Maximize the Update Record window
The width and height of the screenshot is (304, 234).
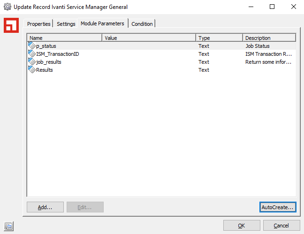point(272,7)
